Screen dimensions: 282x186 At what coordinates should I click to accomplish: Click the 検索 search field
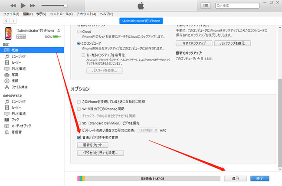(x=237, y=6)
